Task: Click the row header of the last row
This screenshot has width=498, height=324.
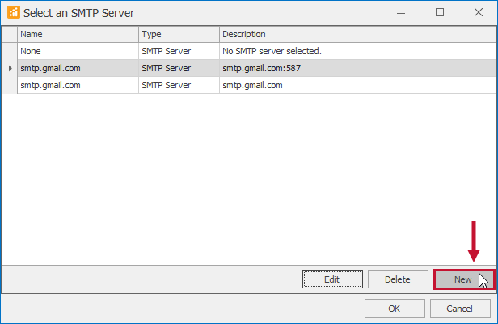Action: click(x=10, y=85)
